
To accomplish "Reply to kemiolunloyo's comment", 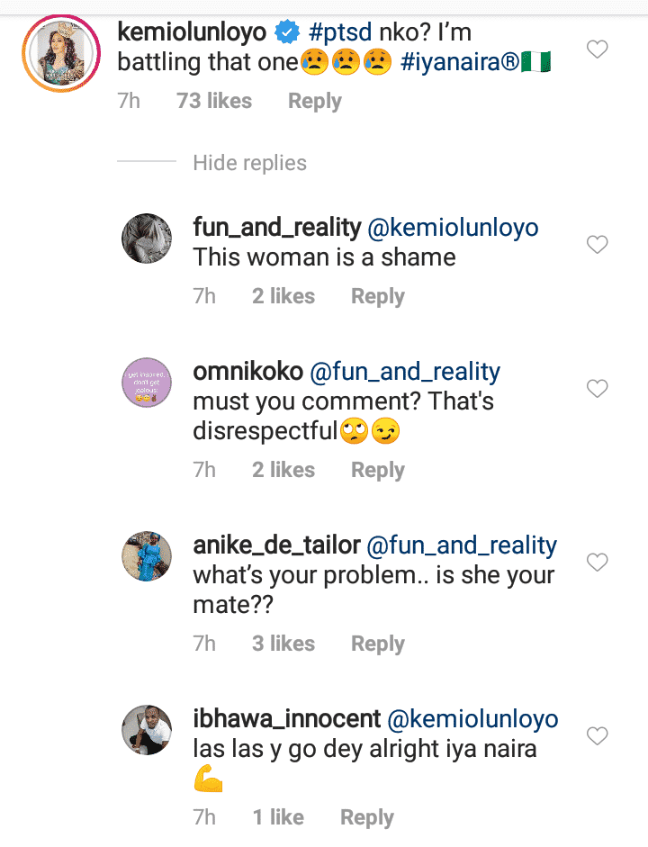I will pyautogui.click(x=314, y=102).
